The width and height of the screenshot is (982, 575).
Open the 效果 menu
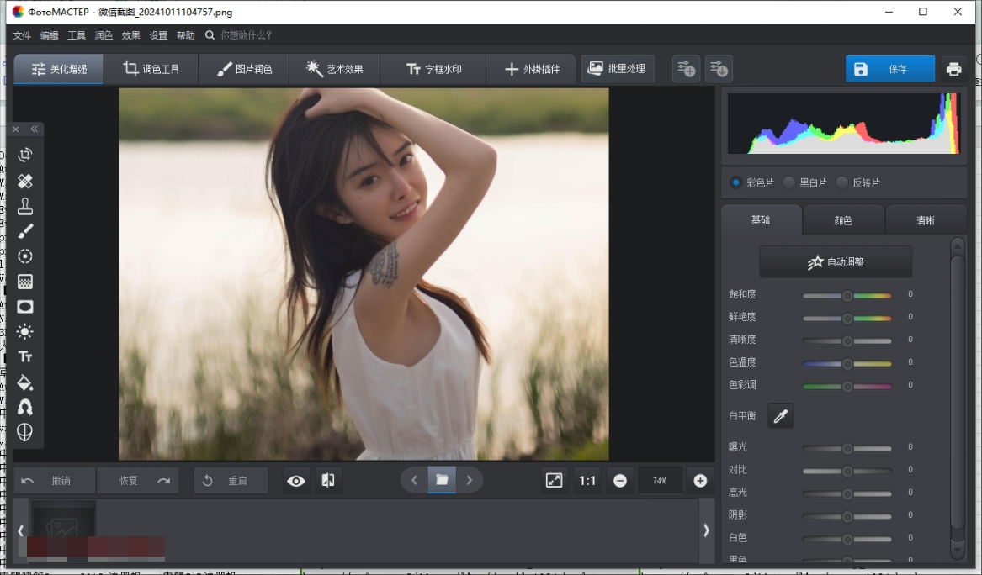pyautogui.click(x=131, y=35)
